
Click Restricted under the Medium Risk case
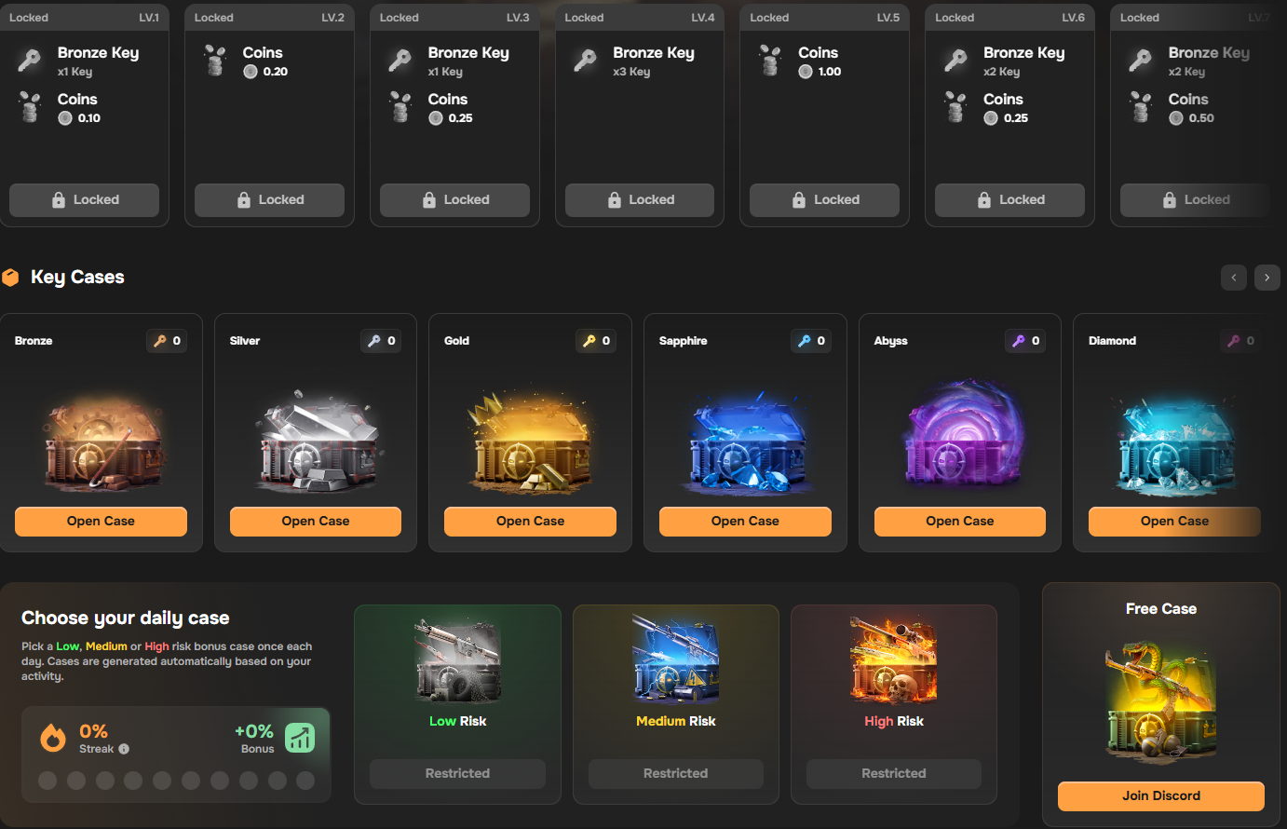pyautogui.click(x=675, y=773)
